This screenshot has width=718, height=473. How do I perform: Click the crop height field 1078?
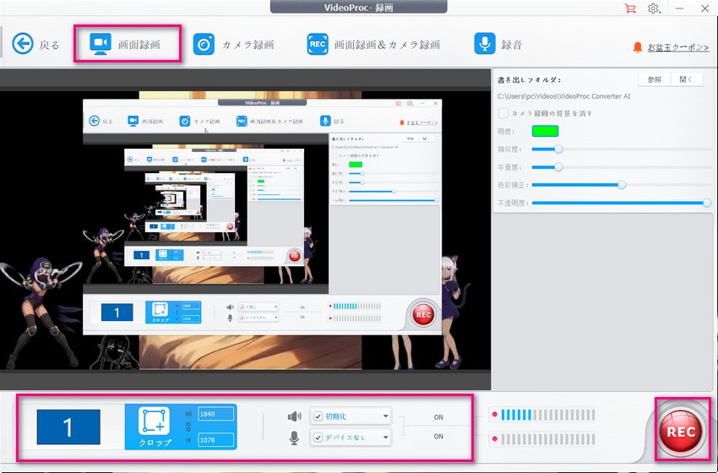point(215,440)
